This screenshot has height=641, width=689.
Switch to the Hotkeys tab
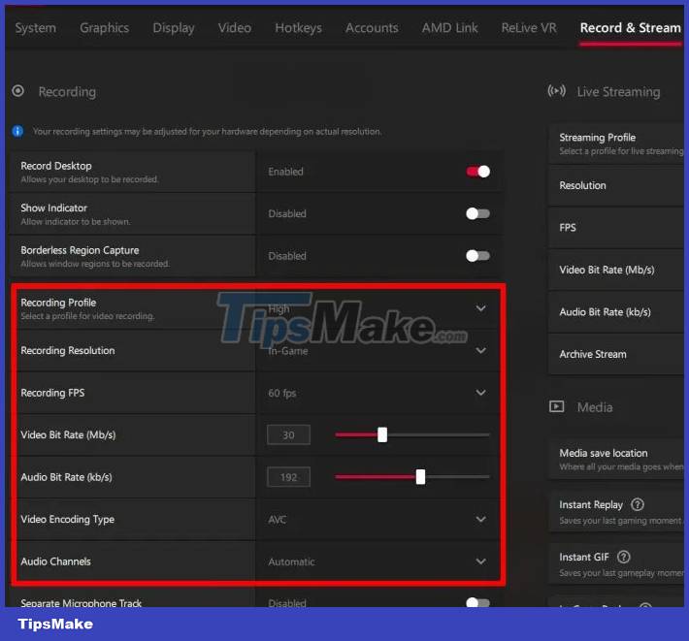click(x=298, y=28)
